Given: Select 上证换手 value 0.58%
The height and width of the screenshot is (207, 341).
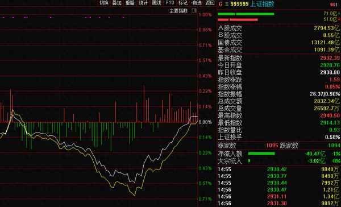Looking at the screenshot, I should point(332,137).
